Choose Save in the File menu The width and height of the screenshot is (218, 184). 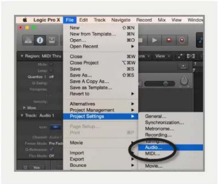(x=100, y=69)
